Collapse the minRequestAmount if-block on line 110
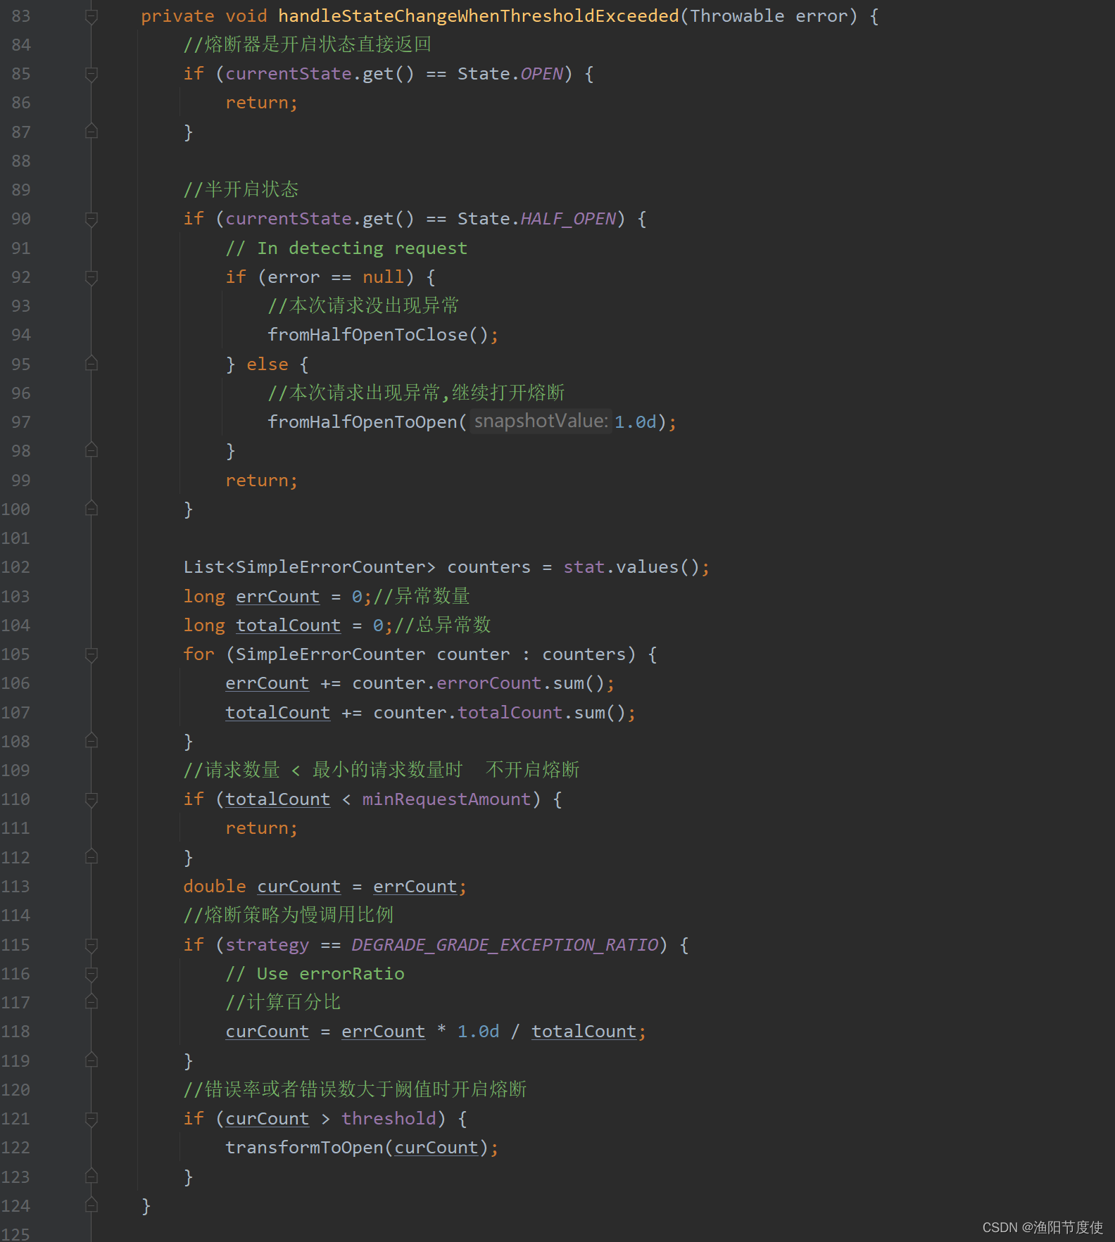1115x1242 pixels. pyautogui.click(x=92, y=799)
